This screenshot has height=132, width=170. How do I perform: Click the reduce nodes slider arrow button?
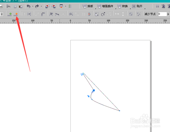click(x=168, y=14)
